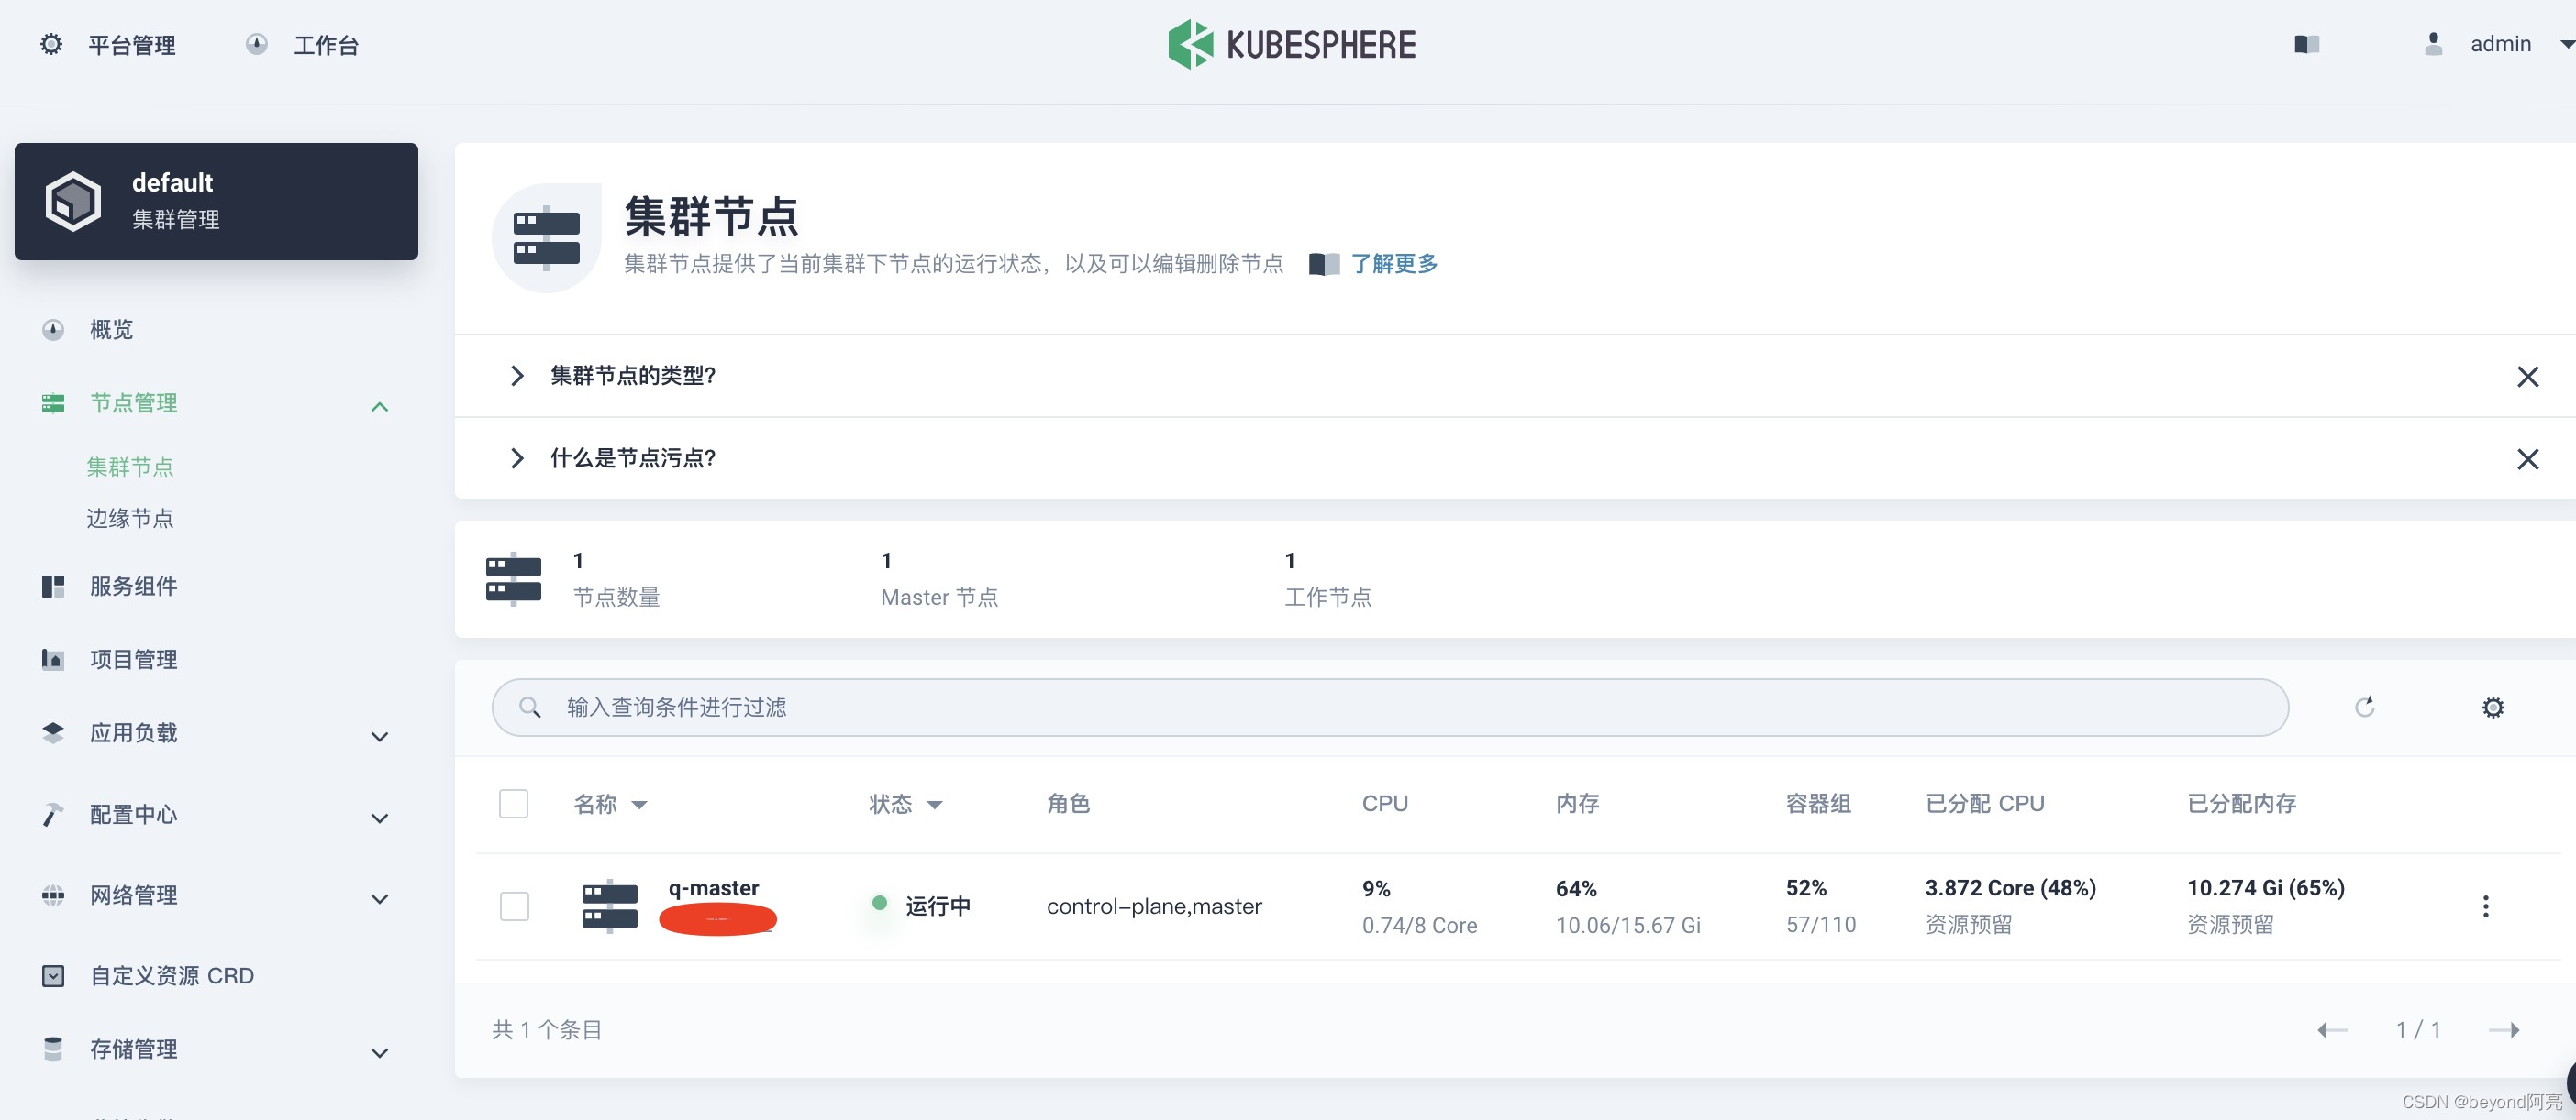Click the 64% memory usage value
Image resolution: width=2576 pixels, height=1120 pixels.
pos(1576,888)
